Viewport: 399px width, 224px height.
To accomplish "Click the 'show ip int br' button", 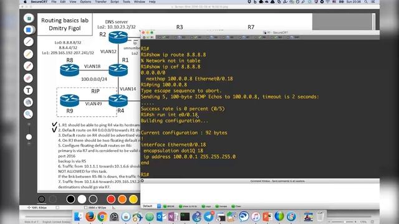I will [188, 207].
